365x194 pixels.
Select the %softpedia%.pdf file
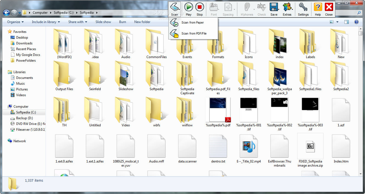pos(218,112)
